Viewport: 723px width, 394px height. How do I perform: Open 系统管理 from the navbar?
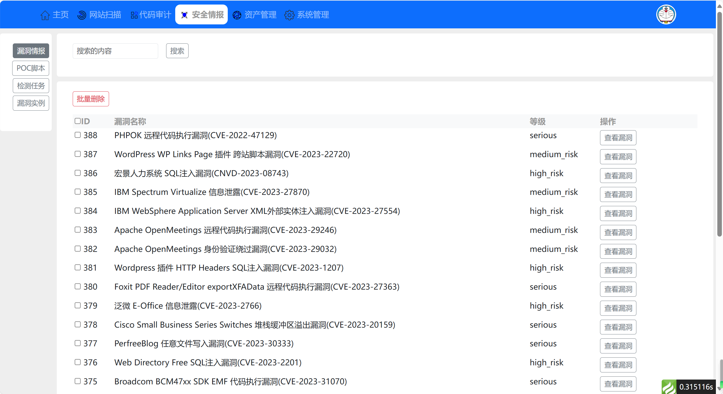tap(307, 15)
